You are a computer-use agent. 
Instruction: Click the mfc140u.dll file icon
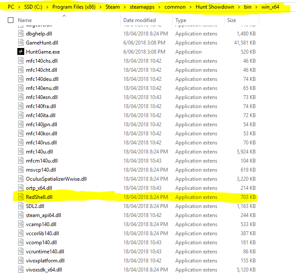[x=21, y=152]
